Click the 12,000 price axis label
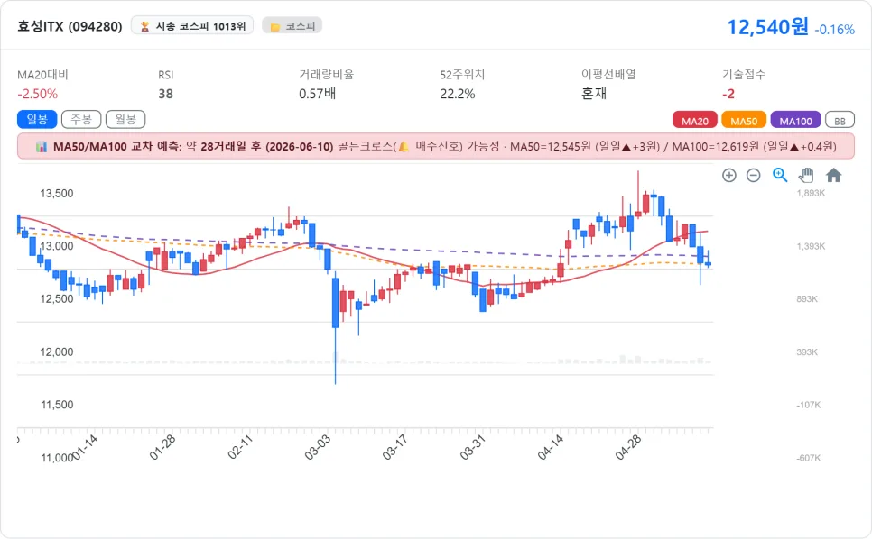Image resolution: width=872 pixels, height=539 pixels. pyautogui.click(x=57, y=352)
